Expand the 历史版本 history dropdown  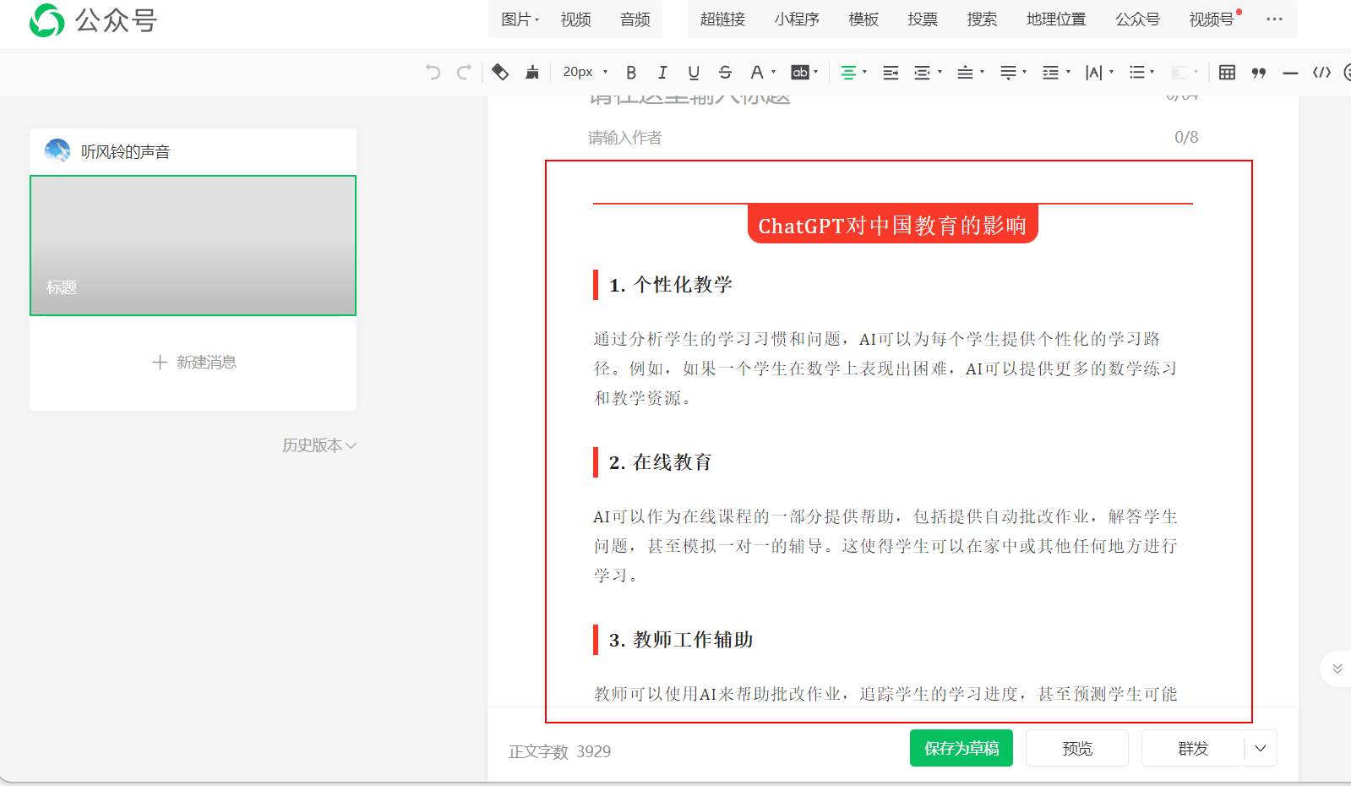coord(319,445)
